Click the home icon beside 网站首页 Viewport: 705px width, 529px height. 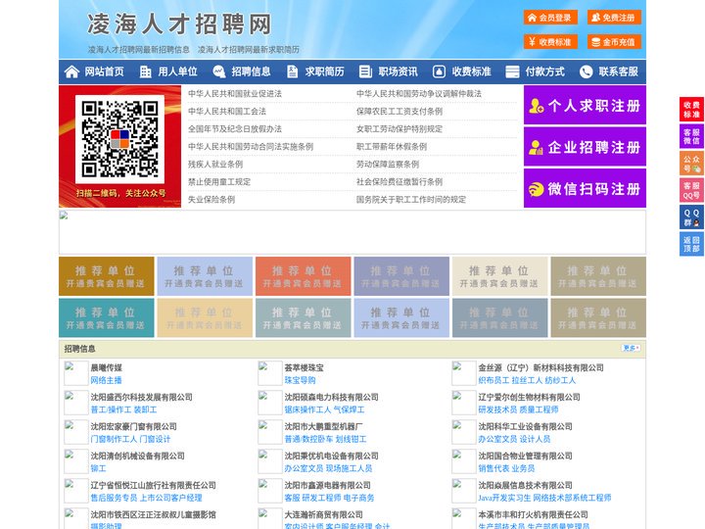71,72
